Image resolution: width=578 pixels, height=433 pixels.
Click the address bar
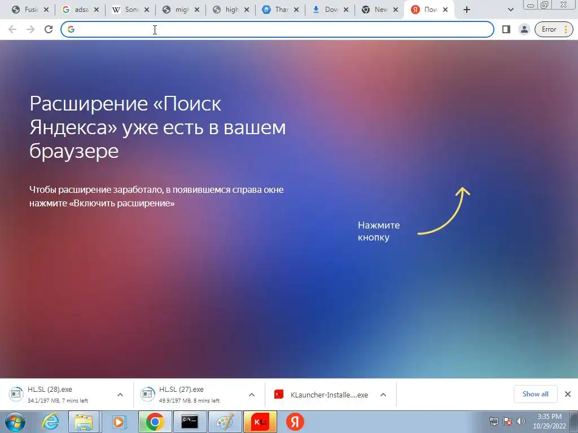pos(277,29)
